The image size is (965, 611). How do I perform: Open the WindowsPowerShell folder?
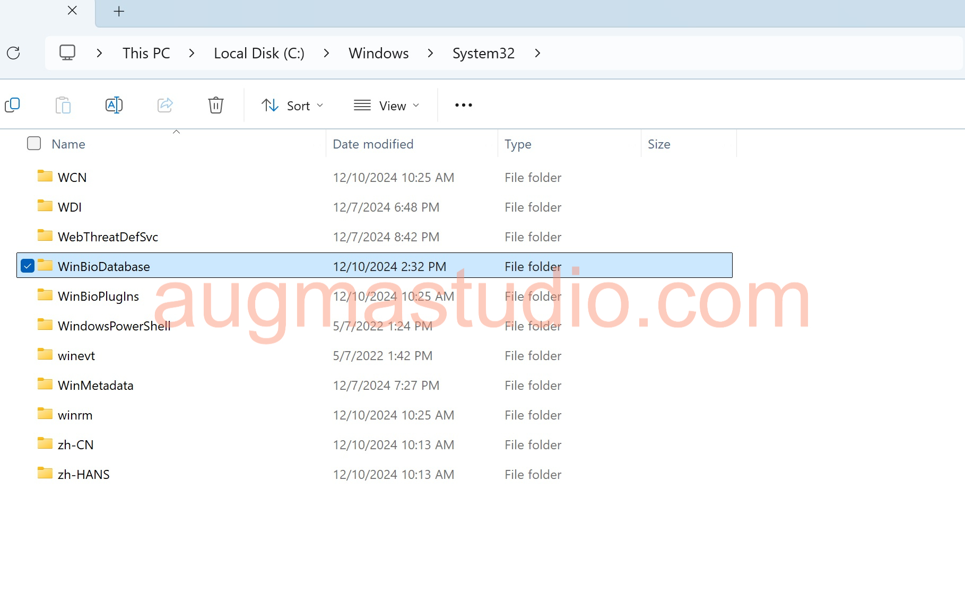click(114, 326)
